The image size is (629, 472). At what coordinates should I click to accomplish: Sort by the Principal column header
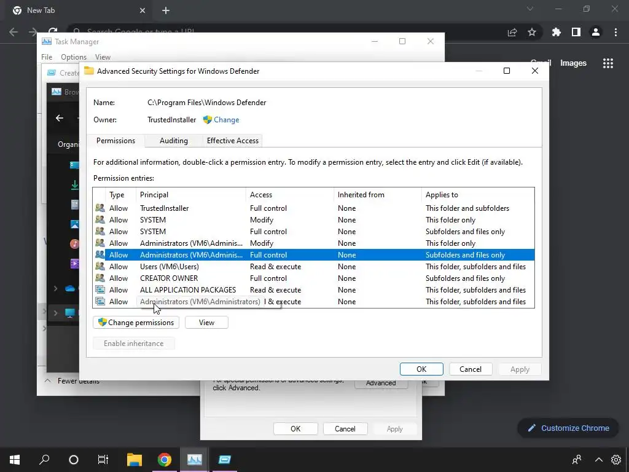(x=191, y=195)
